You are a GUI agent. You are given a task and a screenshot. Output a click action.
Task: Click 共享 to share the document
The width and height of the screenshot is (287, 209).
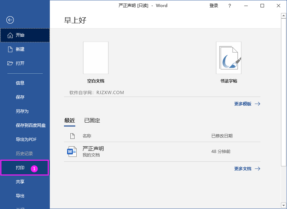click(x=20, y=182)
